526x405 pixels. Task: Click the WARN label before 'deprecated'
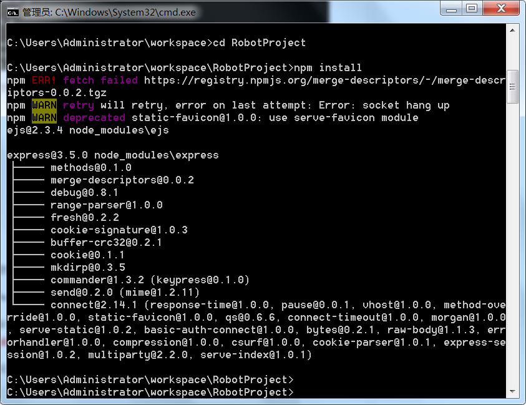[44, 118]
